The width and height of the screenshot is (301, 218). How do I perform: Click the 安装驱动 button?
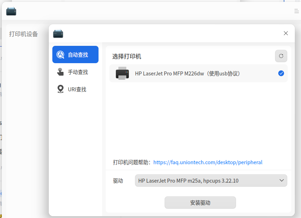click(200, 202)
